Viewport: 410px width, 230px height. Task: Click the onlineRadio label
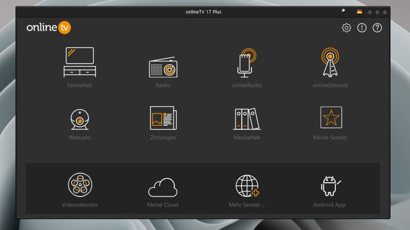pyautogui.click(x=247, y=86)
